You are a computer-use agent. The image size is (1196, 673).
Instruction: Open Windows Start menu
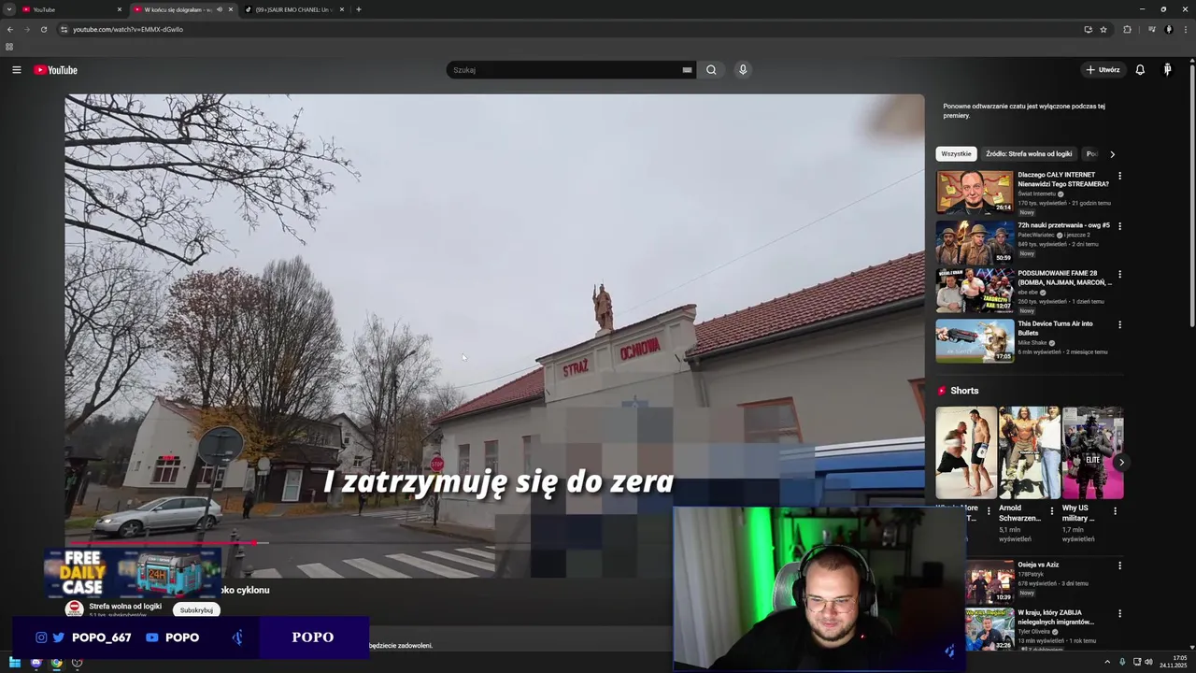pyautogui.click(x=15, y=663)
